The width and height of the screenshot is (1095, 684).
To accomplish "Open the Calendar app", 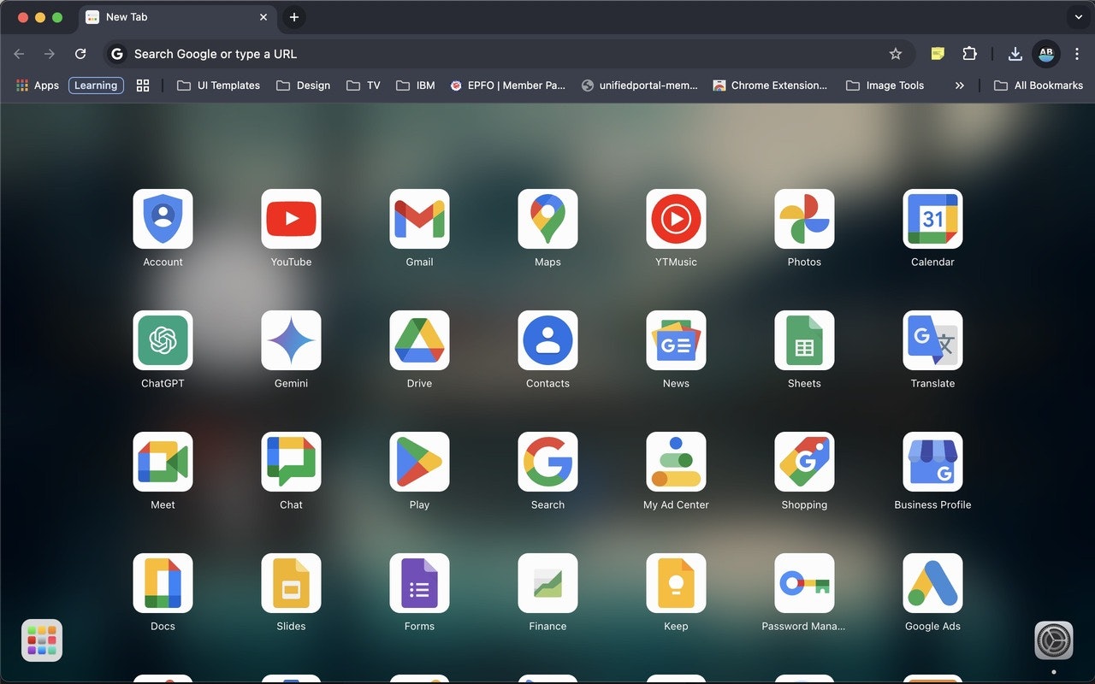I will [x=932, y=219].
